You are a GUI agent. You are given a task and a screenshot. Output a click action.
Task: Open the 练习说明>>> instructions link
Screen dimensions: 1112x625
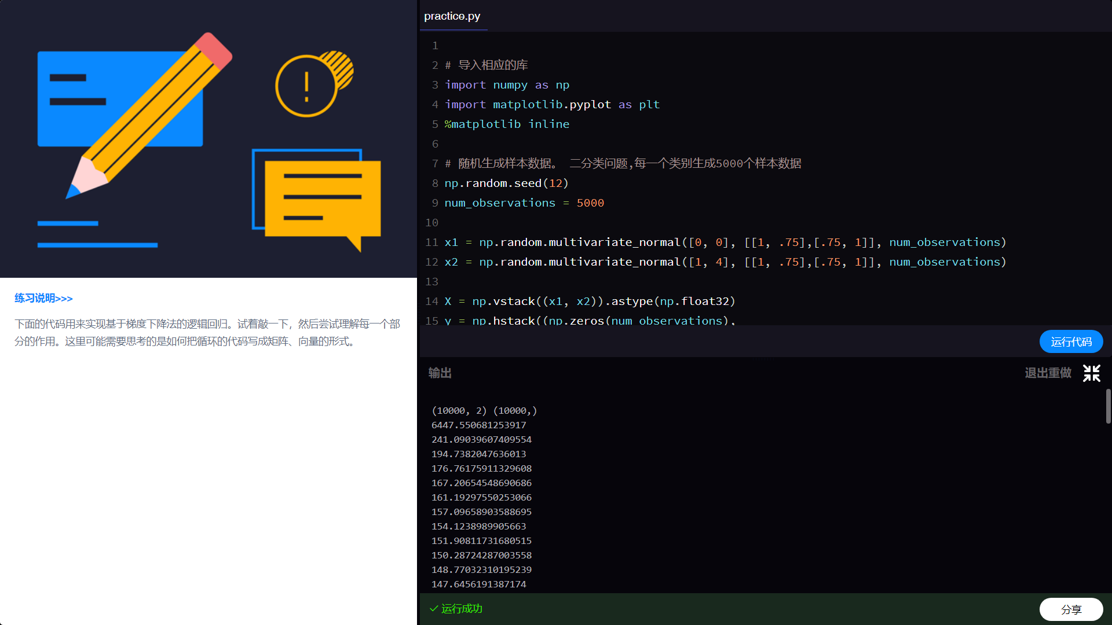43,298
